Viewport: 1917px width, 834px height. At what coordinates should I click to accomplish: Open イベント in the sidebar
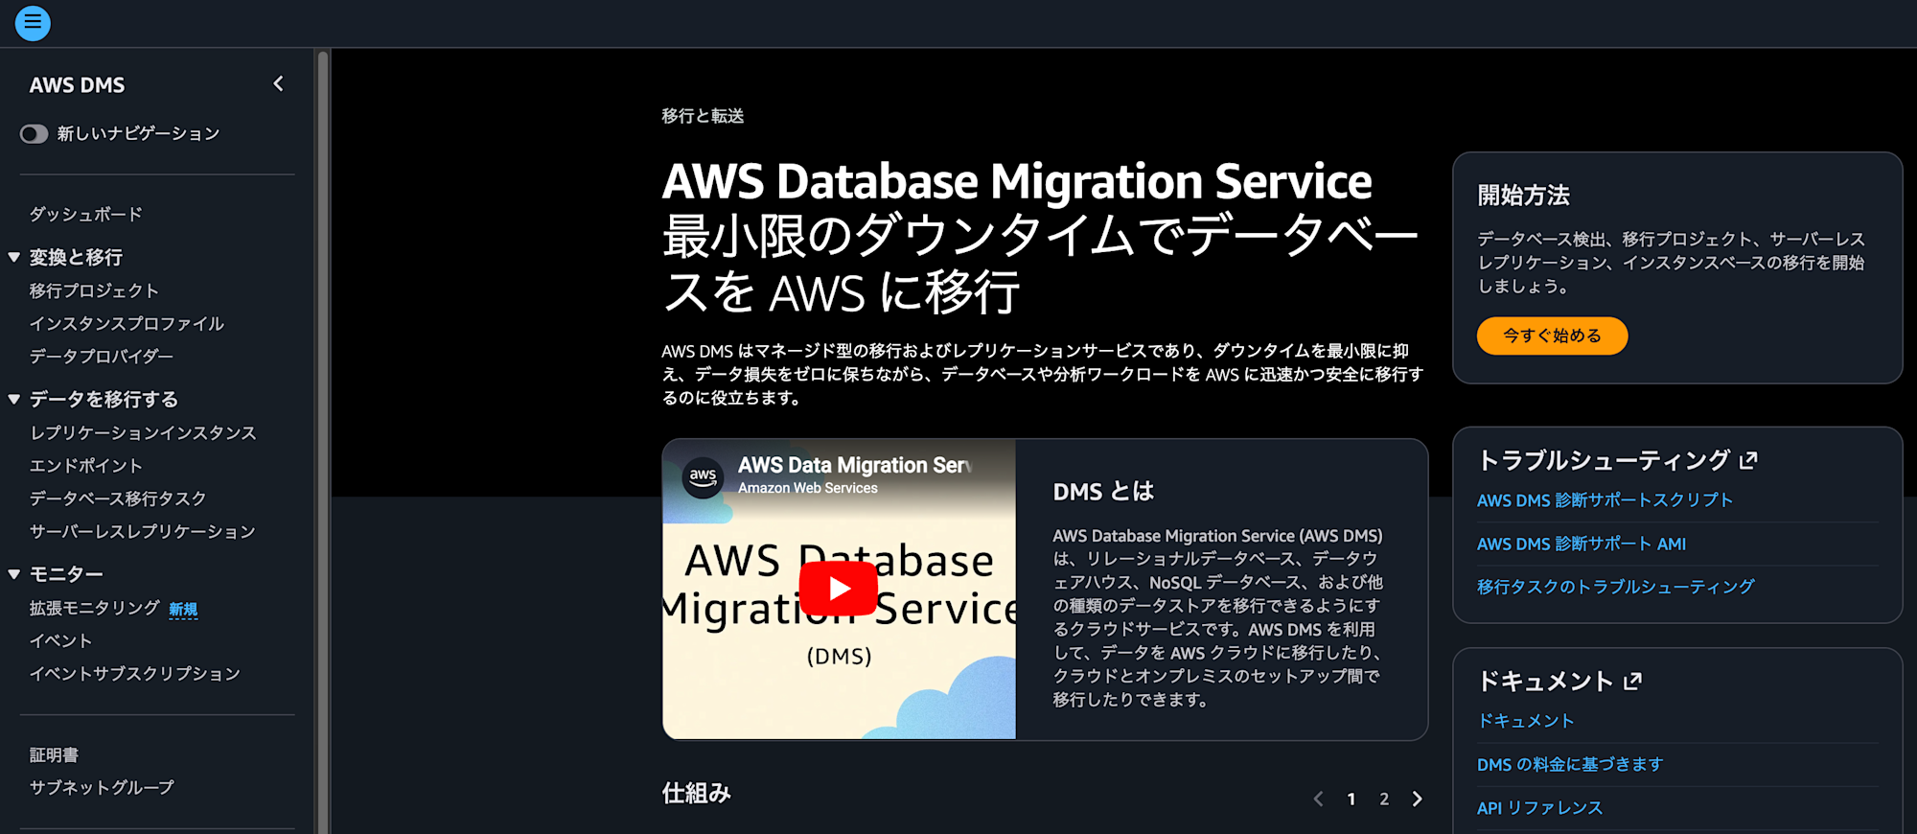coord(60,640)
